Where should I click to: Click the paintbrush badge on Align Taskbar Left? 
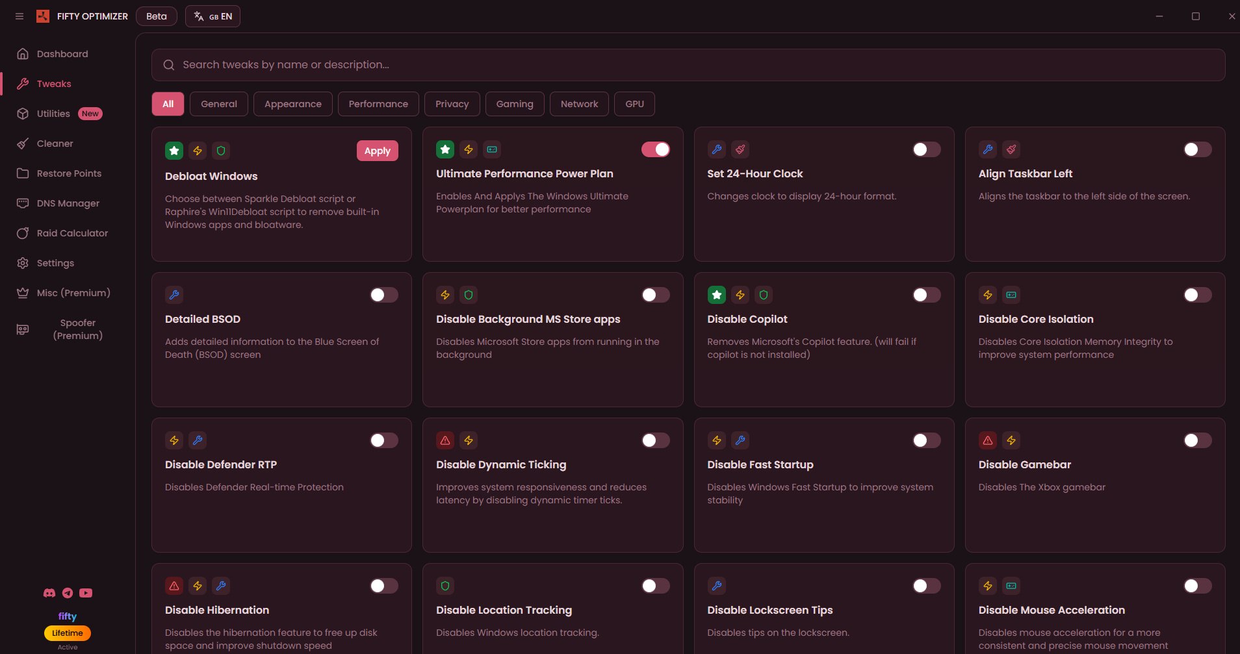(1011, 149)
